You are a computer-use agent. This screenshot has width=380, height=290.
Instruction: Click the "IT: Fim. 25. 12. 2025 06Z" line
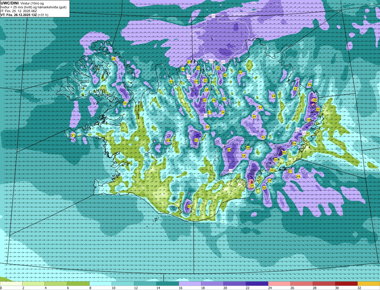[19, 11]
